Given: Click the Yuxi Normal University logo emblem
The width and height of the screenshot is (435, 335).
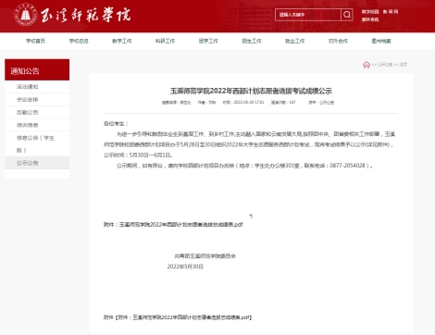Looking at the screenshot, I should tap(26, 15).
